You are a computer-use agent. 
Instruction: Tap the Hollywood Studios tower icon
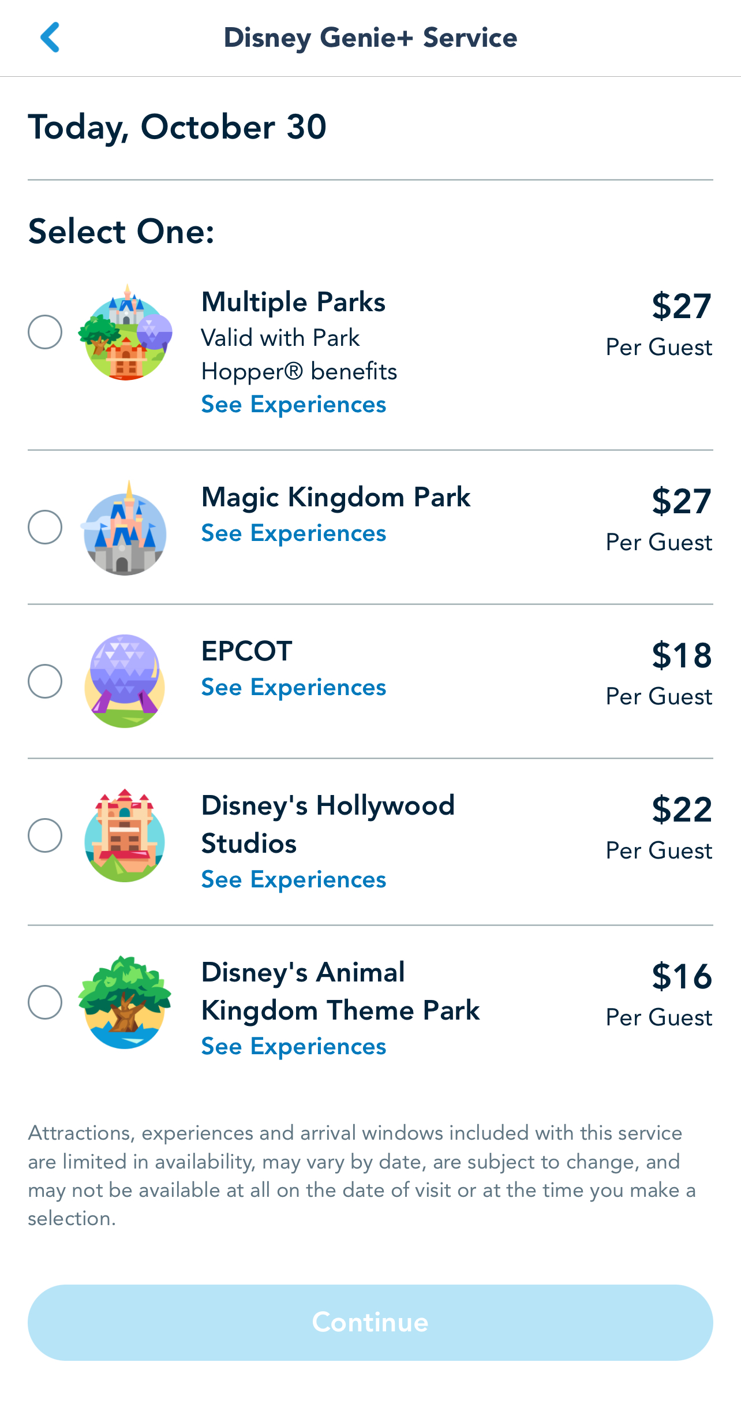tap(125, 835)
